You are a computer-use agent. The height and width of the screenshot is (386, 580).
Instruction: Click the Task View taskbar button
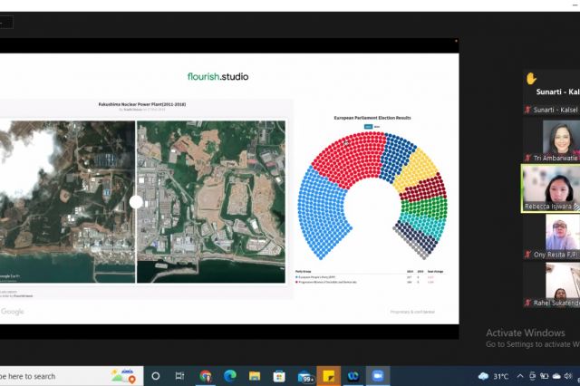[180, 375]
